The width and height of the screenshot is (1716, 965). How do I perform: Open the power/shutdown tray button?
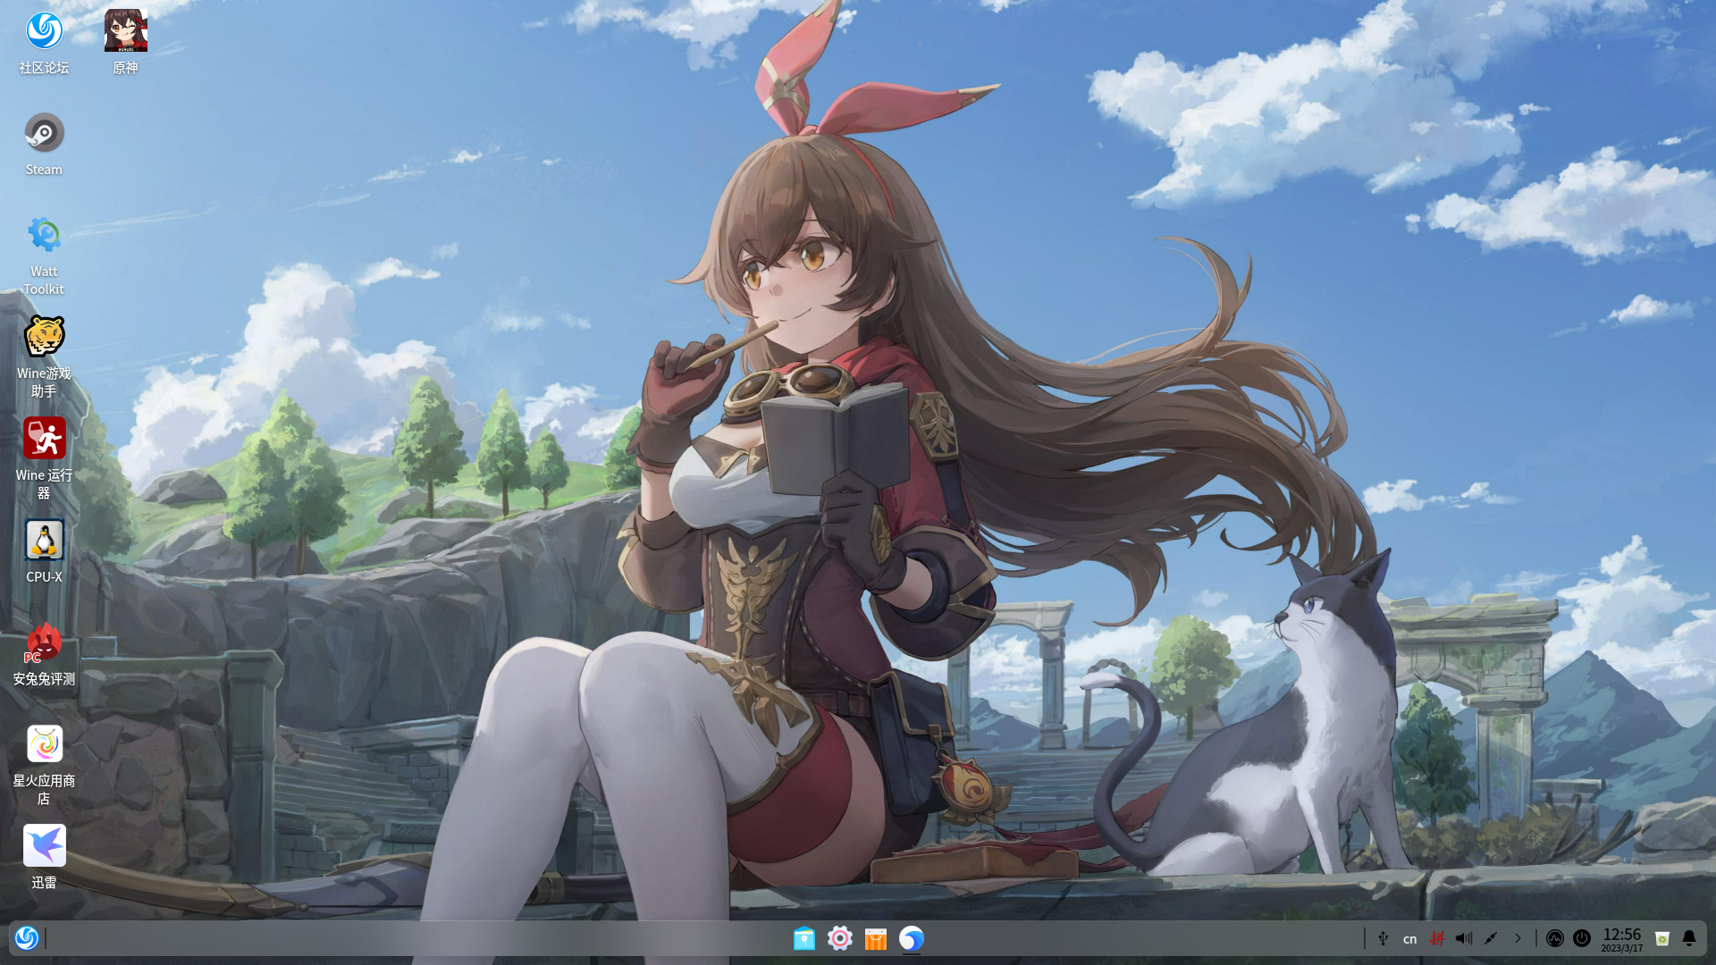tap(1581, 938)
